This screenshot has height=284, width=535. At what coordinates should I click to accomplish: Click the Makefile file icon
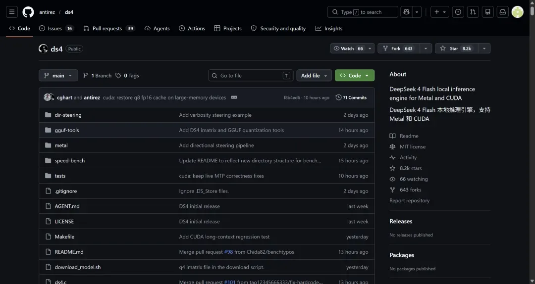point(48,237)
